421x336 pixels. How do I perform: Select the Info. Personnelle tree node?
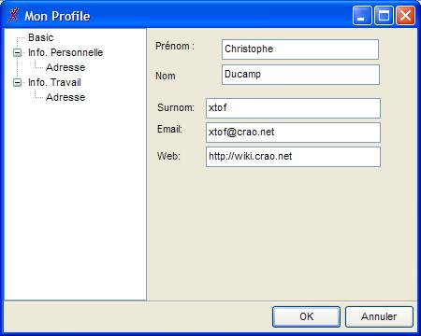click(x=65, y=52)
